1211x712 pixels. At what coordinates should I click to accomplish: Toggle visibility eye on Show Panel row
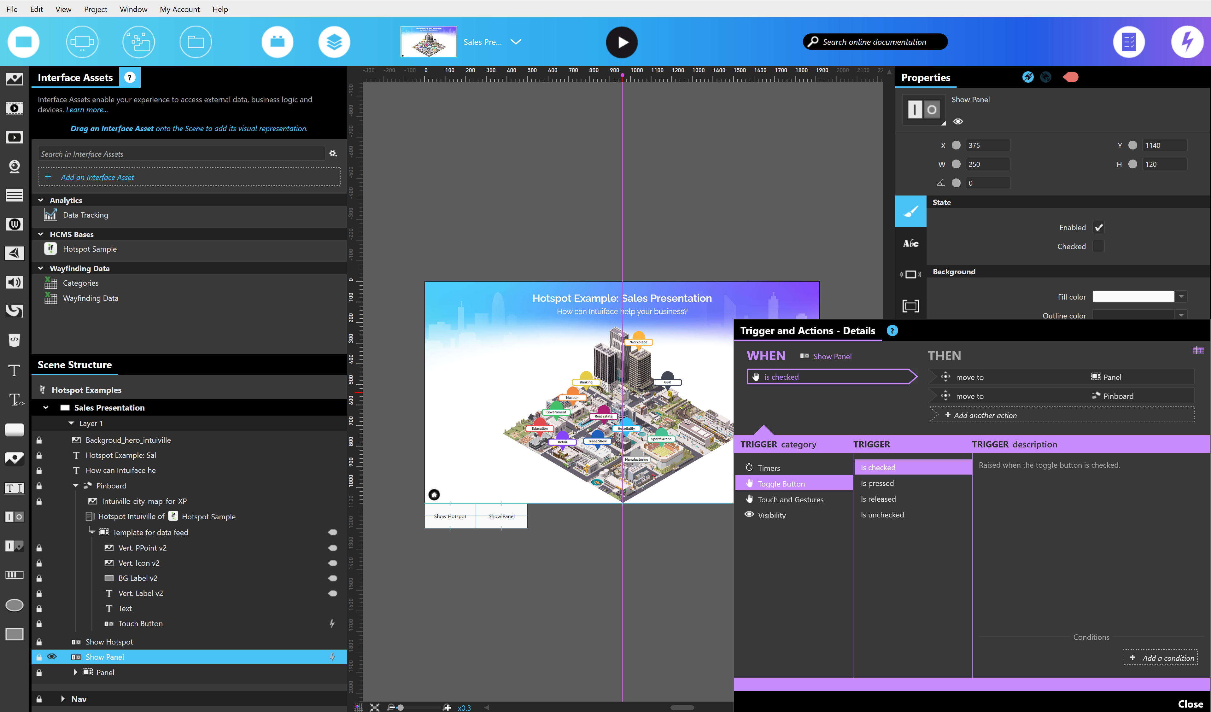[52, 657]
